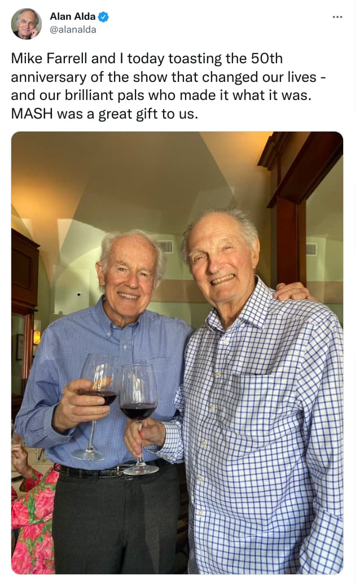Open the three-dot more options menu

pyautogui.click(x=337, y=17)
